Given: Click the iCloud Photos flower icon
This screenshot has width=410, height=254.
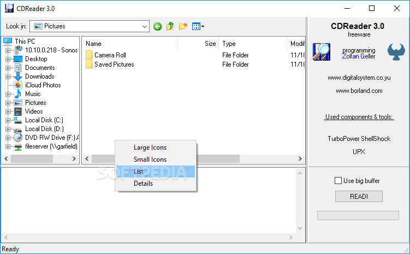Looking at the screenshot, I should [x=18, y=85].
